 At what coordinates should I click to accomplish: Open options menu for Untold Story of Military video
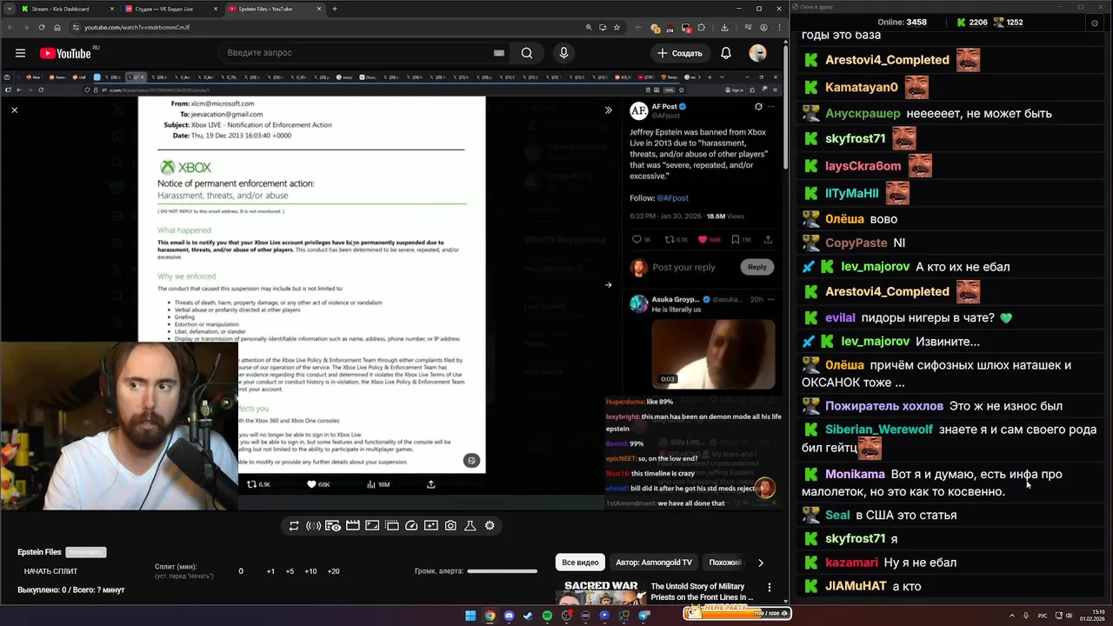(769, 588)
